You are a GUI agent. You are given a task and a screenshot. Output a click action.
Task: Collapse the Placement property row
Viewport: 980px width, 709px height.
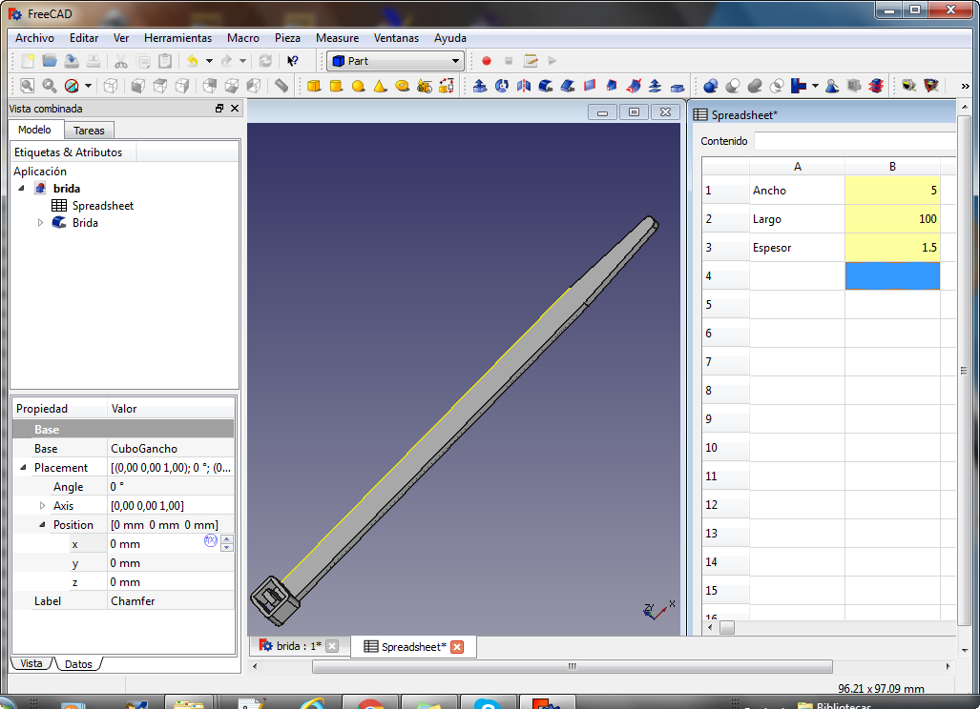point(23,468)
